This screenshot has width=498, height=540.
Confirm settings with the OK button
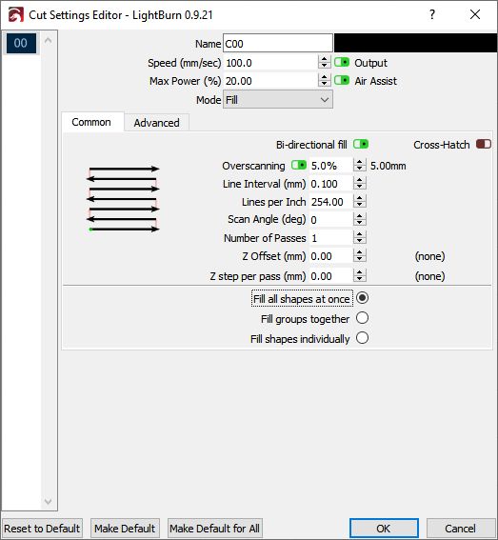(384, 529)
